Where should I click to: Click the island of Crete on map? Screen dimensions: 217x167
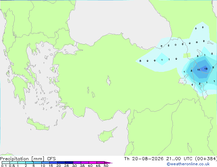[38, 124]
